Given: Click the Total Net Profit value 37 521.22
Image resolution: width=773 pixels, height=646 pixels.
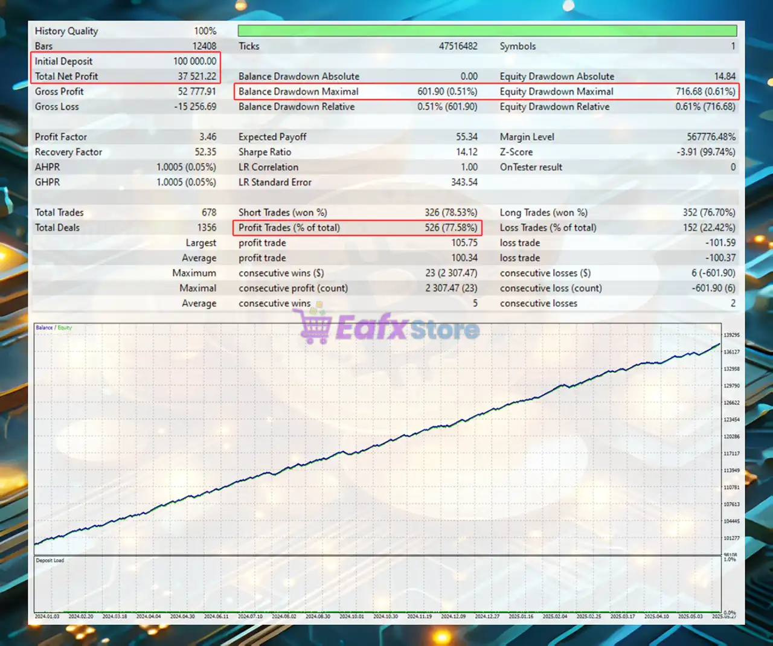Looking at the screenshot, I should coord(197,77).
